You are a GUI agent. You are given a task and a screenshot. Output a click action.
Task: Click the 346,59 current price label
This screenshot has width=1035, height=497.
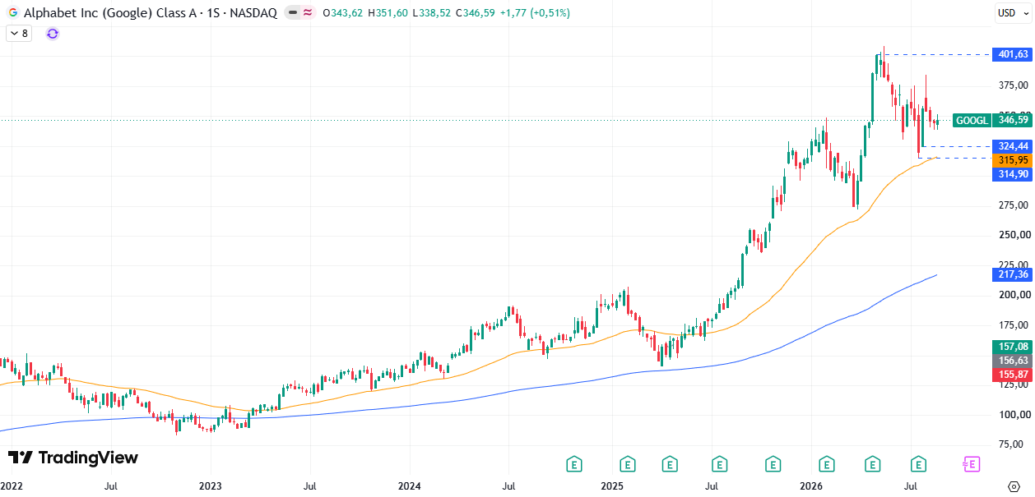[1012, 121]
